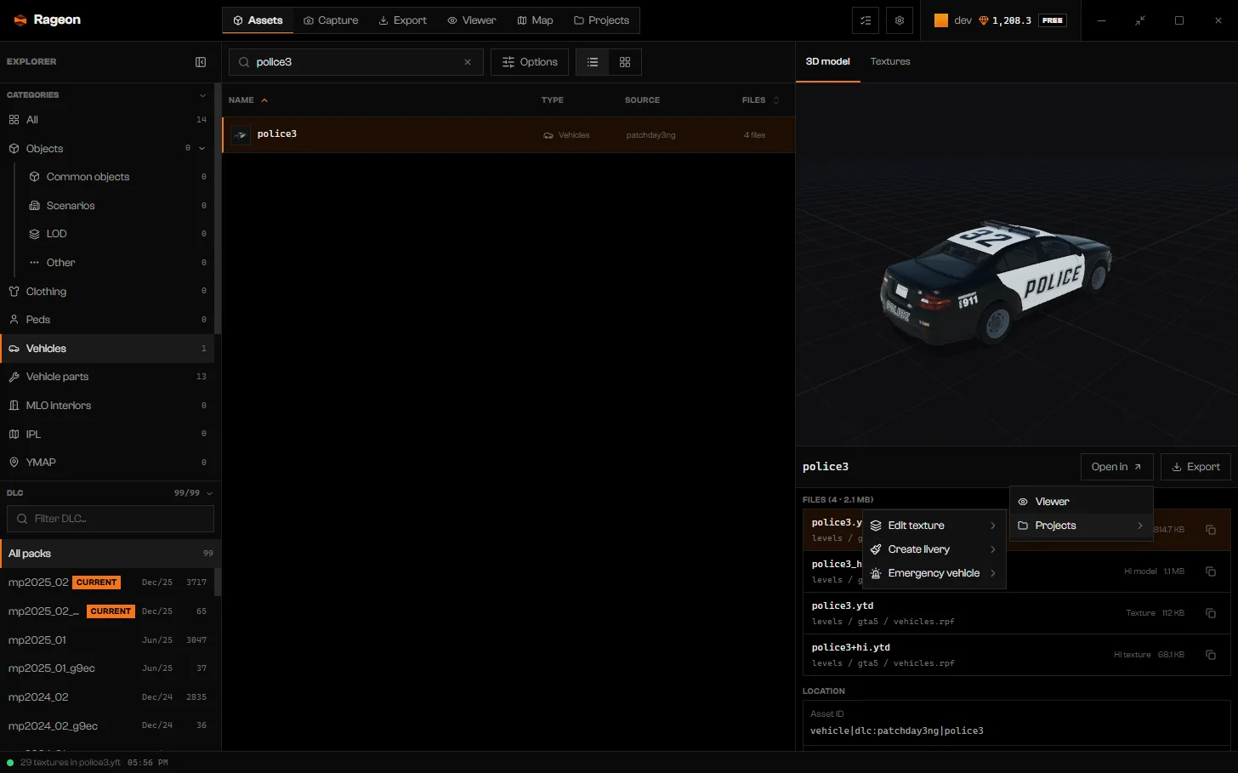Click the Export button for police3
Screen dimensions: 1238x773
pyautogui.click(x=1195, y=467)
